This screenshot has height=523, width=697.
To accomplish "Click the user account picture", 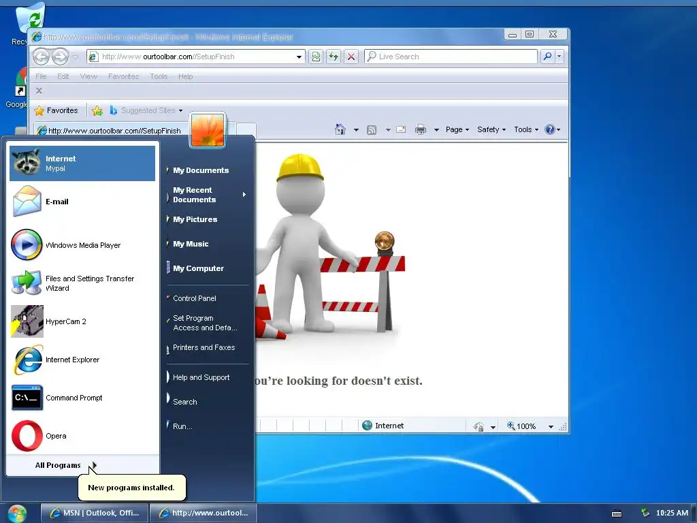I will [208, 130].
